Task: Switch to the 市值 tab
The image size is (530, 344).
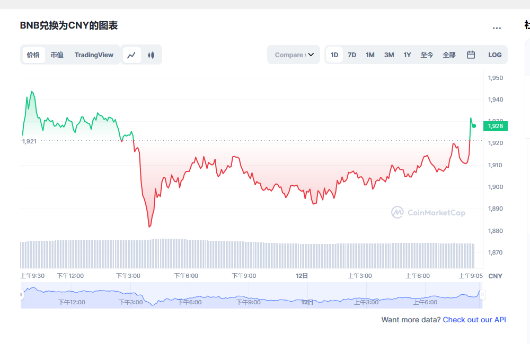Action: [57, 55]
